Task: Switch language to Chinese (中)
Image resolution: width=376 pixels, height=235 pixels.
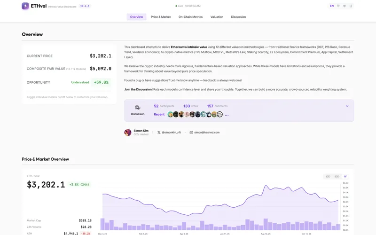Action: (345, 6)
